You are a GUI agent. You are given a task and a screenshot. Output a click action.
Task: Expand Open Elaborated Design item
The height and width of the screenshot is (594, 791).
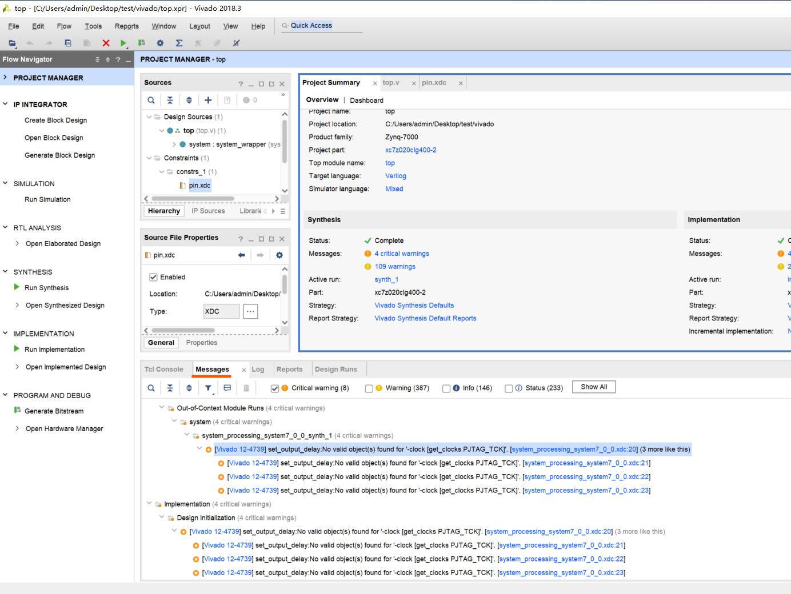click(17, 243)
